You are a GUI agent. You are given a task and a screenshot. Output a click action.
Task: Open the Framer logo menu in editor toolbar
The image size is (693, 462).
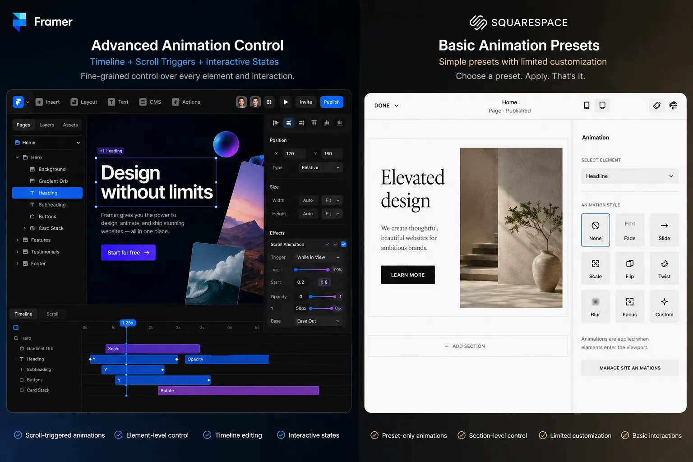18,102
